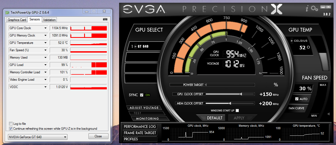This screenshot has height=145, width=336.
Task: Open the Profiles panel
Action: pyautogui.click(x=140, y=139)
